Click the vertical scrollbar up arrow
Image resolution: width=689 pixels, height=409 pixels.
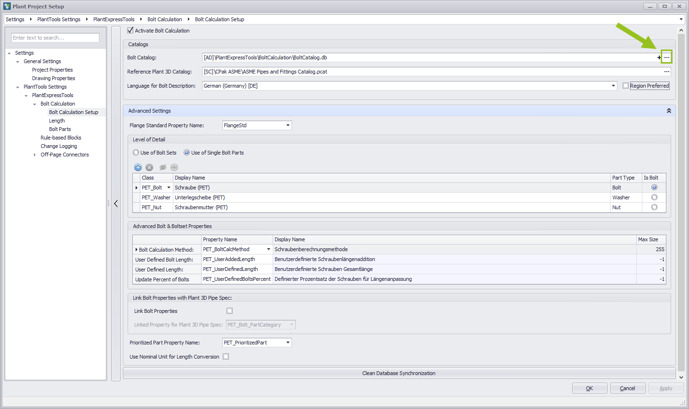tap(681, 30)
